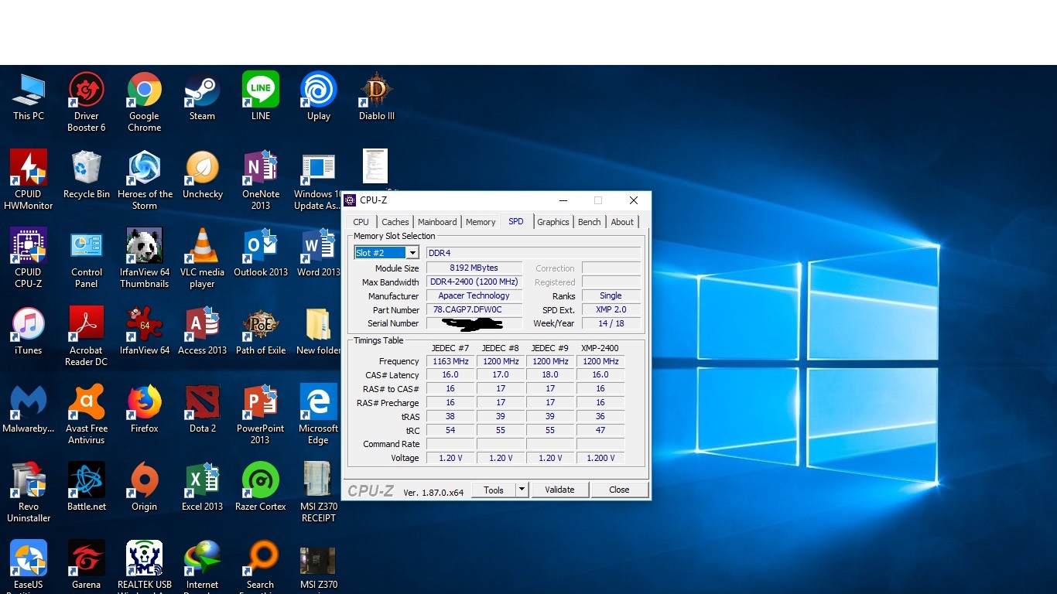
Task: Click the XMP-2400 column header
Action: (600, 348)
